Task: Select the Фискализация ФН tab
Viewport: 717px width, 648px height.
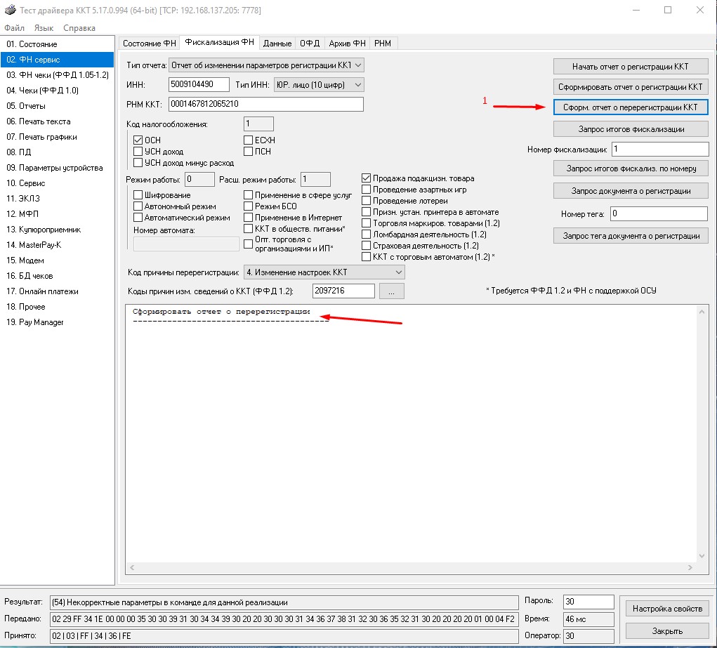Action: click(x=220, y=42)
